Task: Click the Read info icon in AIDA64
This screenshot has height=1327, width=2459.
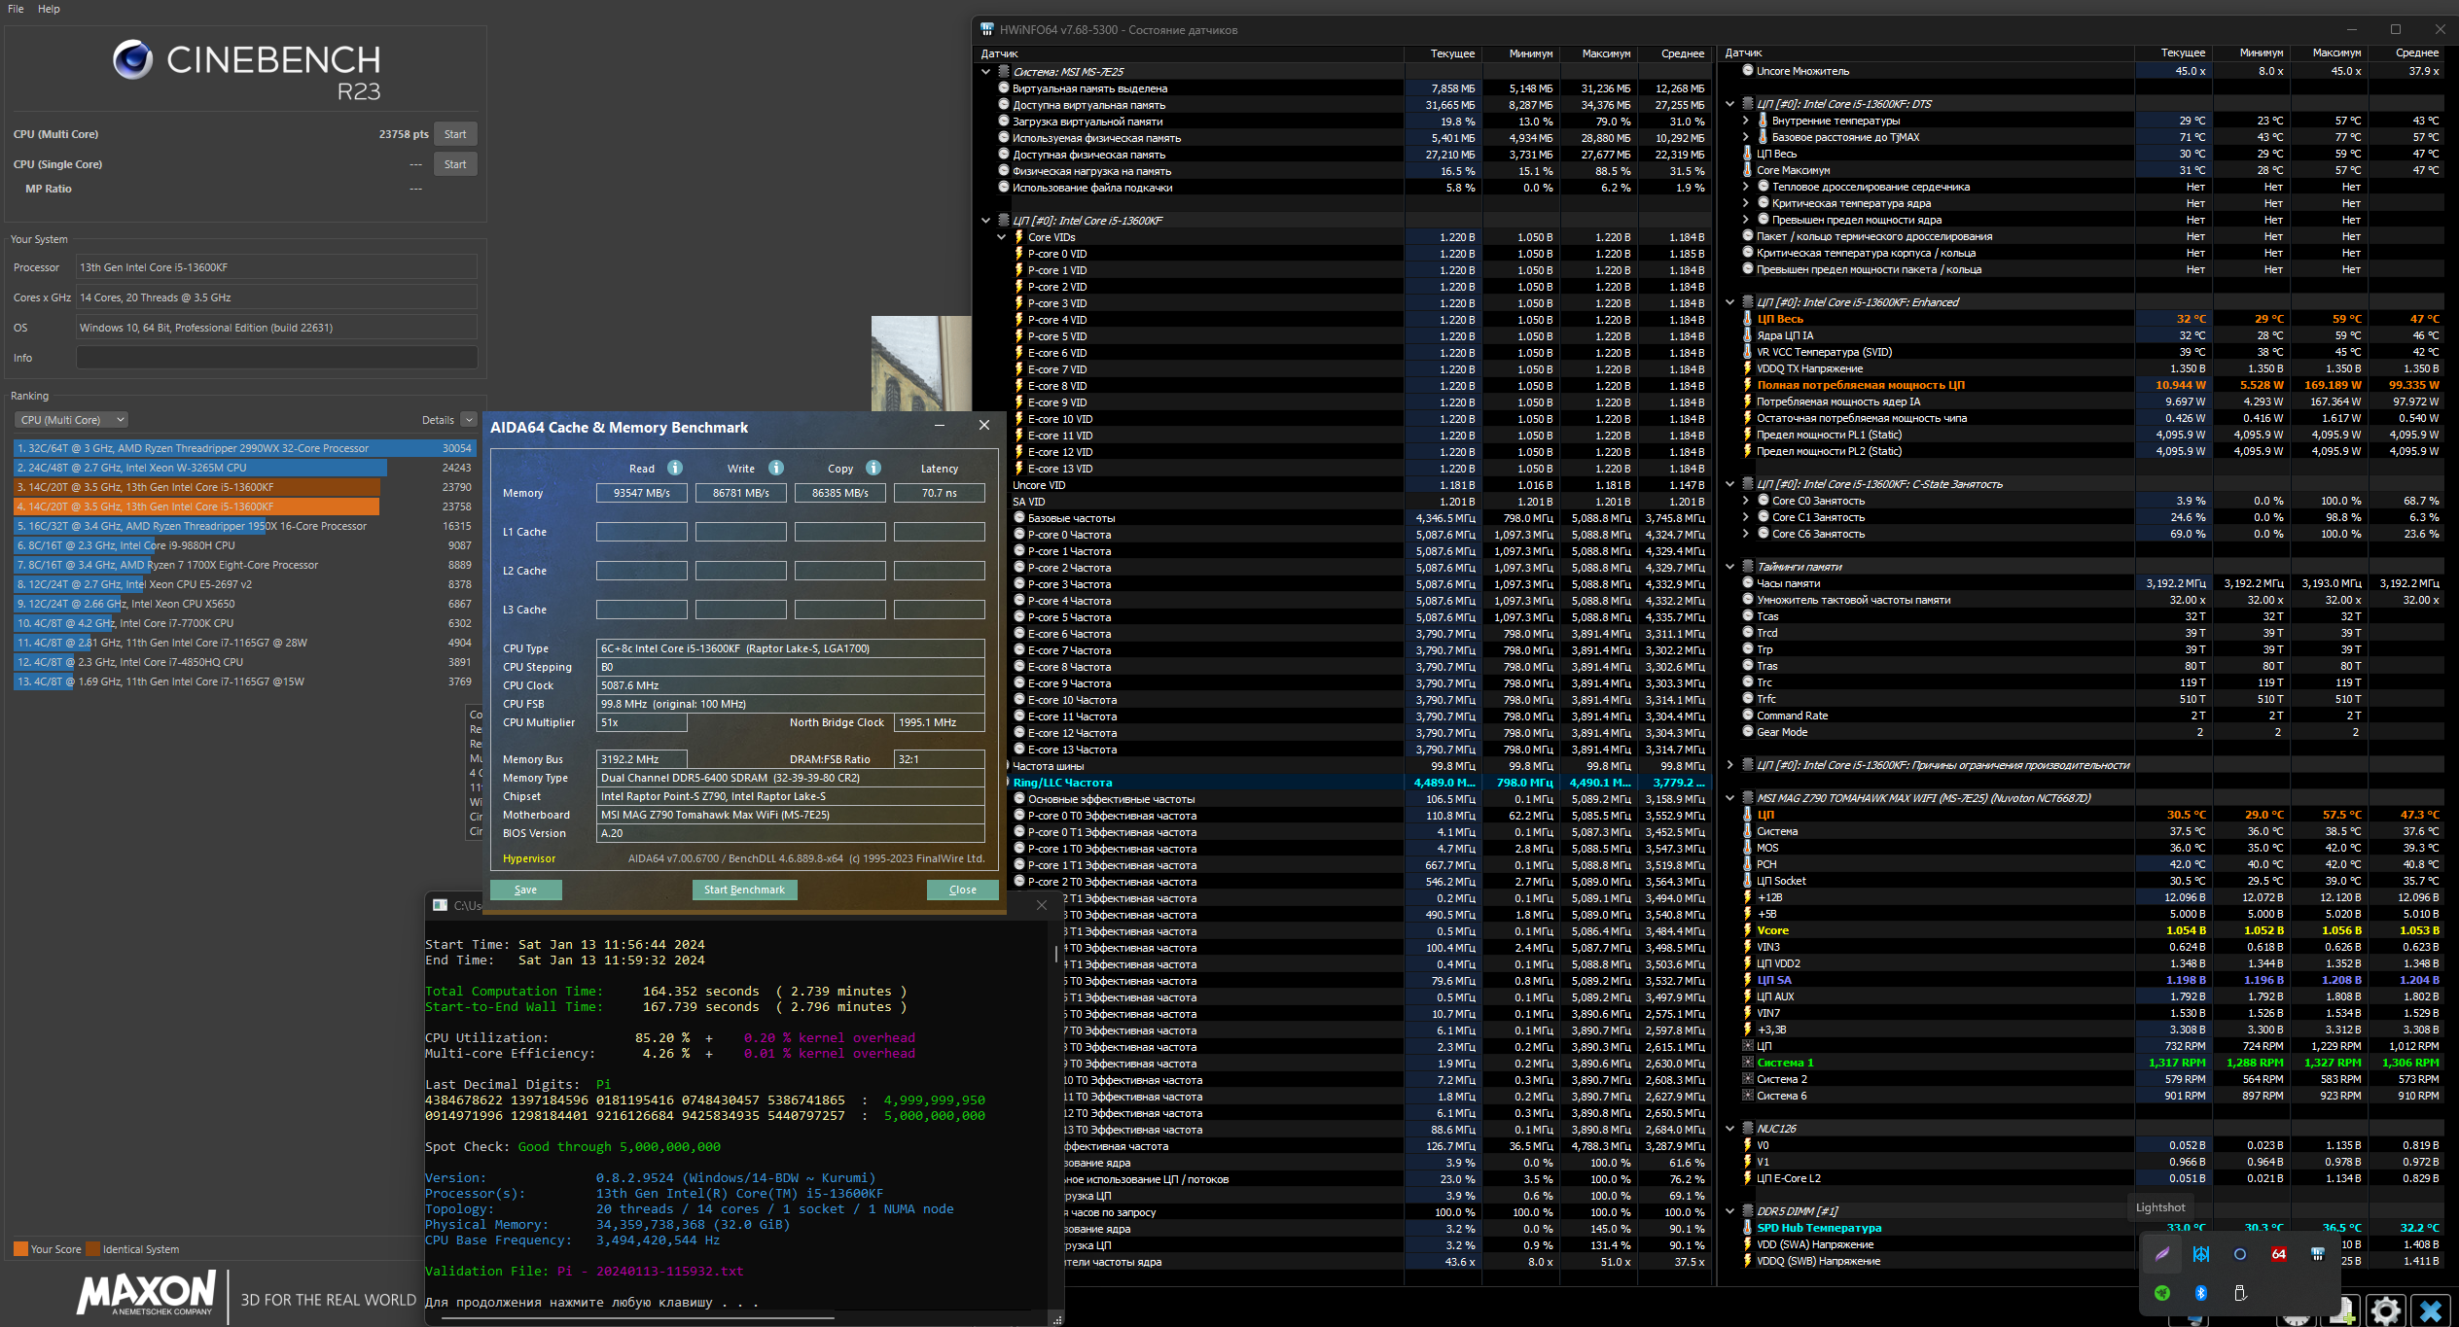Action: tap(675, 468)
